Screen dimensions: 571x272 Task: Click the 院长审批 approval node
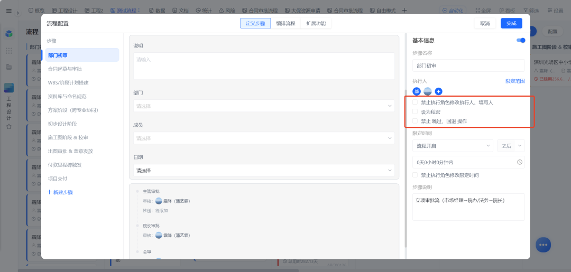(151, 226)
